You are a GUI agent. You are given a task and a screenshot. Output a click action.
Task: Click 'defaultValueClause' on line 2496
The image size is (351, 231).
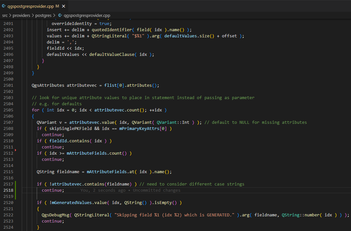pyautogui.click(x=112, y=54)
